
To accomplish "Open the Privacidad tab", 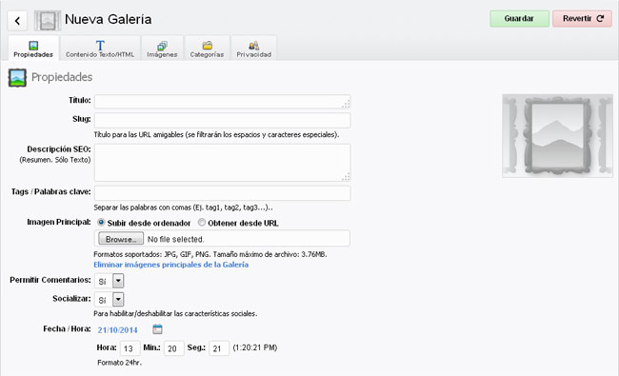I will (254, 49).
